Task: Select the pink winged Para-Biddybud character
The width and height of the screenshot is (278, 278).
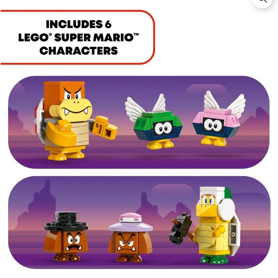Action: click(x=219, y=119)
